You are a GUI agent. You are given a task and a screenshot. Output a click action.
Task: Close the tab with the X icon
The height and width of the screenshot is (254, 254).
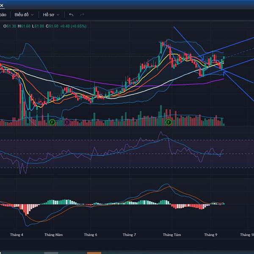click(2, 4)
